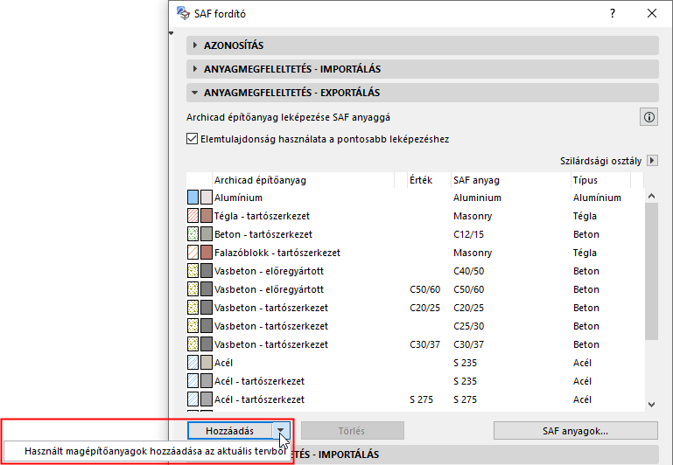Click surface color swatch of Falazóblokk - tartószerkezet
The width and height of the screenshot is (673, 465).
pos(207,253)
